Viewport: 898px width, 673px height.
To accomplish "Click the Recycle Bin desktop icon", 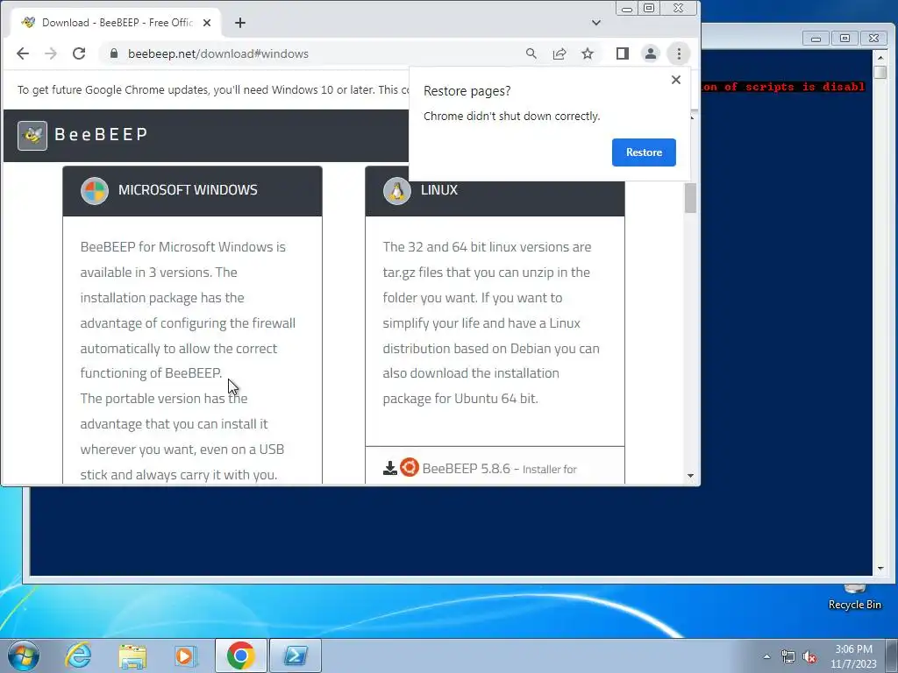I will (854, 599).
